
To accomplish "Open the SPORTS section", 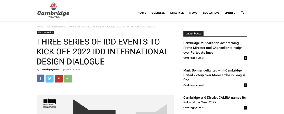I will tap(230, 13).
